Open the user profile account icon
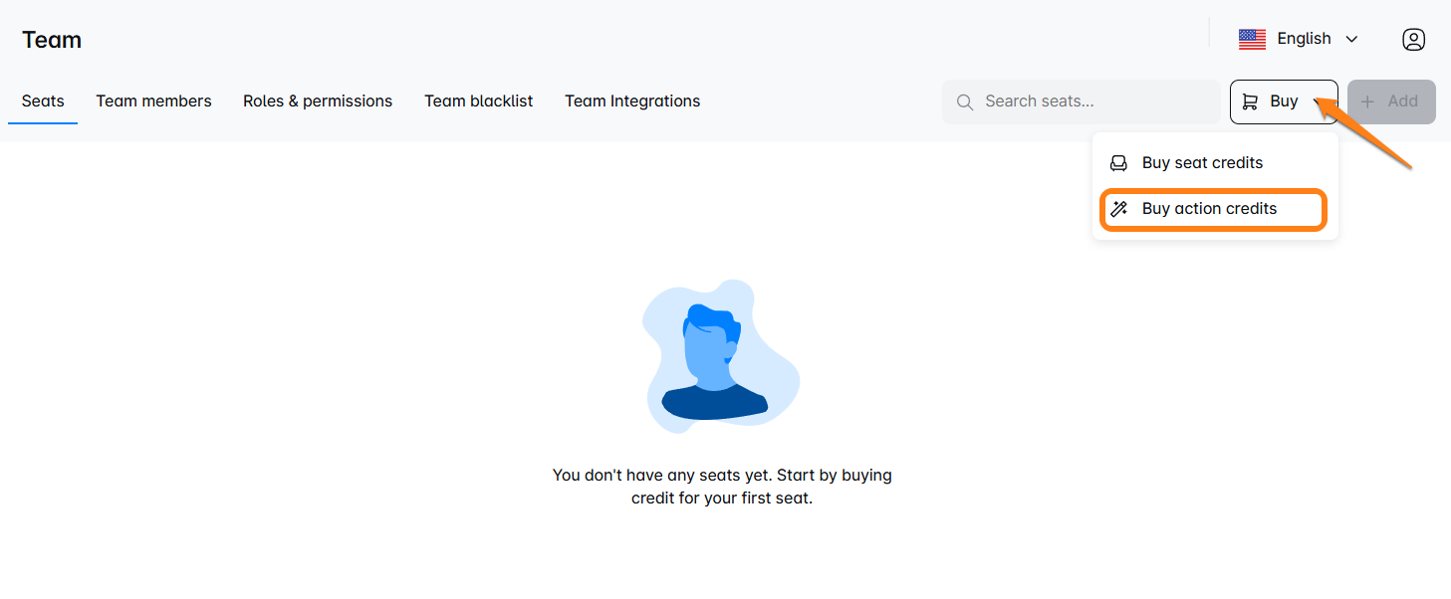This screenshot has height=599, width=1451. (x=1413, y=40)
